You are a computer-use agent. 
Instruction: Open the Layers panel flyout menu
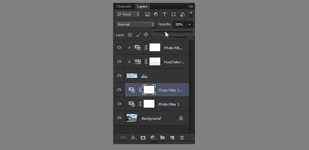coord(190,6)
